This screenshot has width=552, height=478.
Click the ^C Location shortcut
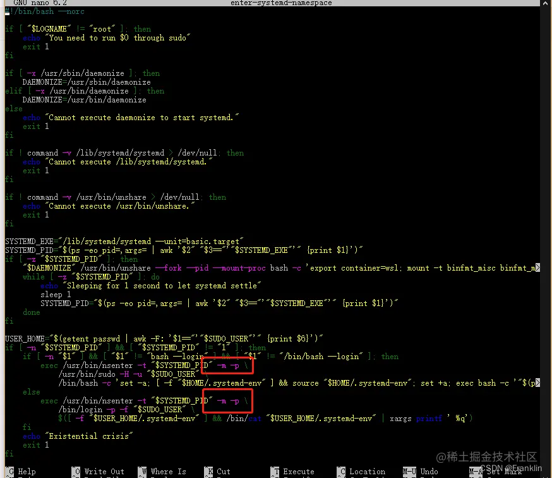click(x=361, y=472)
